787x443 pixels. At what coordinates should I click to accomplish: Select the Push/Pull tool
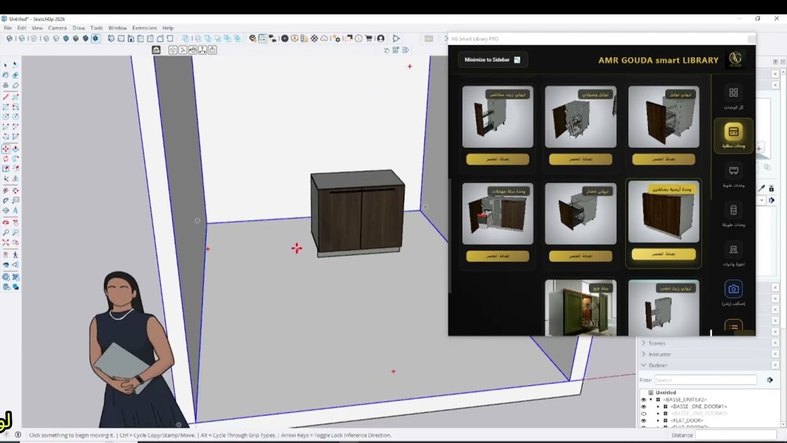tap(15, 149)
